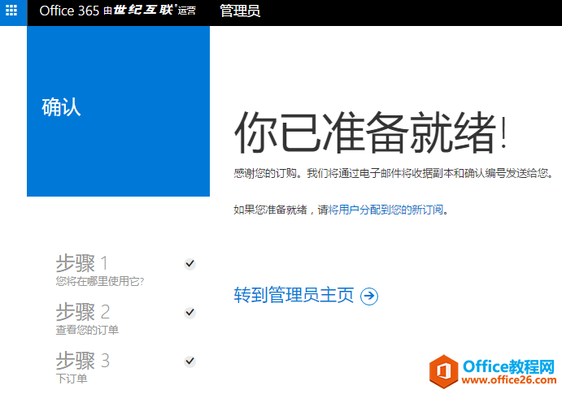
Task: Select 步骤 2 heading
Action: [83, 312]
